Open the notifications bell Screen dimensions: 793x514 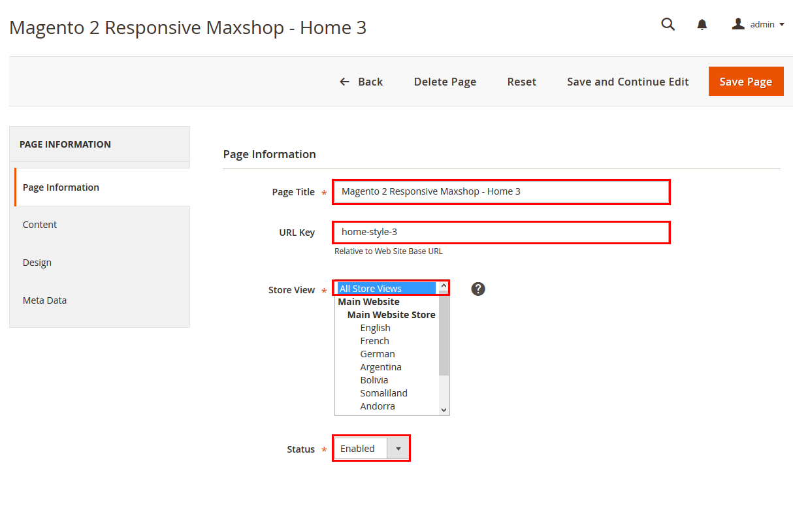click(x=702, y=25)
